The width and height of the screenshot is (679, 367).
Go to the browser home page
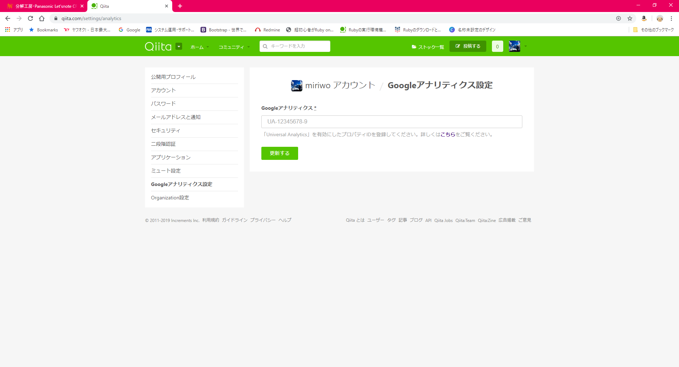(42, 18)
